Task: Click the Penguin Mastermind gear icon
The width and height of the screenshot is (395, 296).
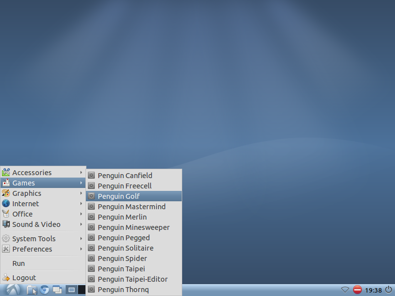Action: tap(91, 206)
